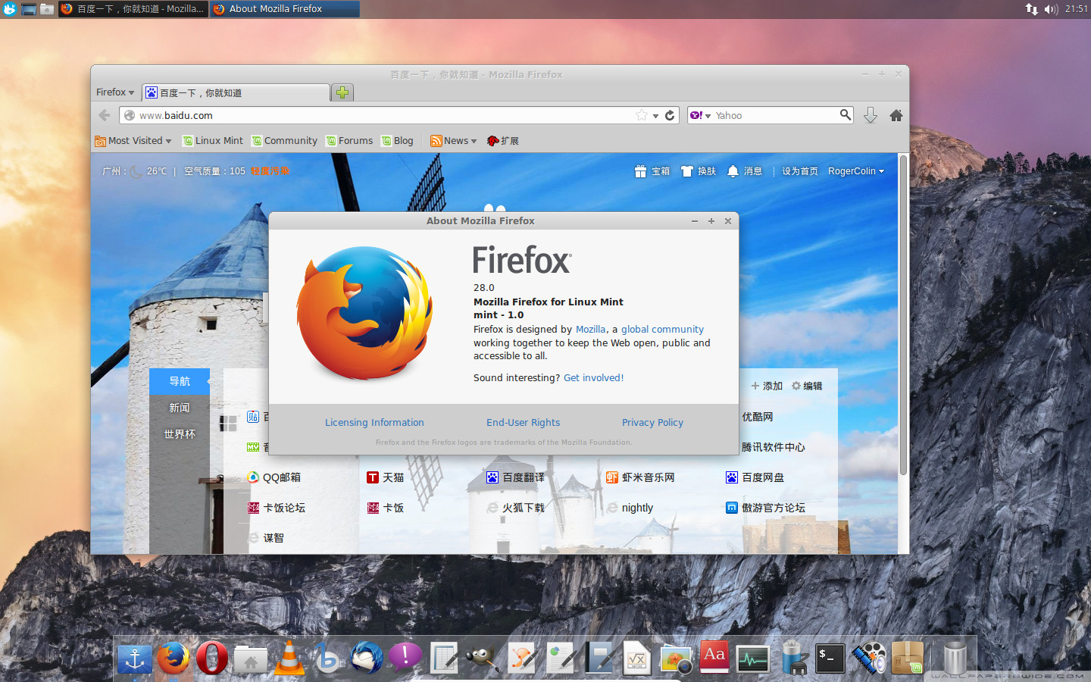Open the Downloads arrow button
The height and width of the screenshot is (682, 1091).
click(871, 115)
